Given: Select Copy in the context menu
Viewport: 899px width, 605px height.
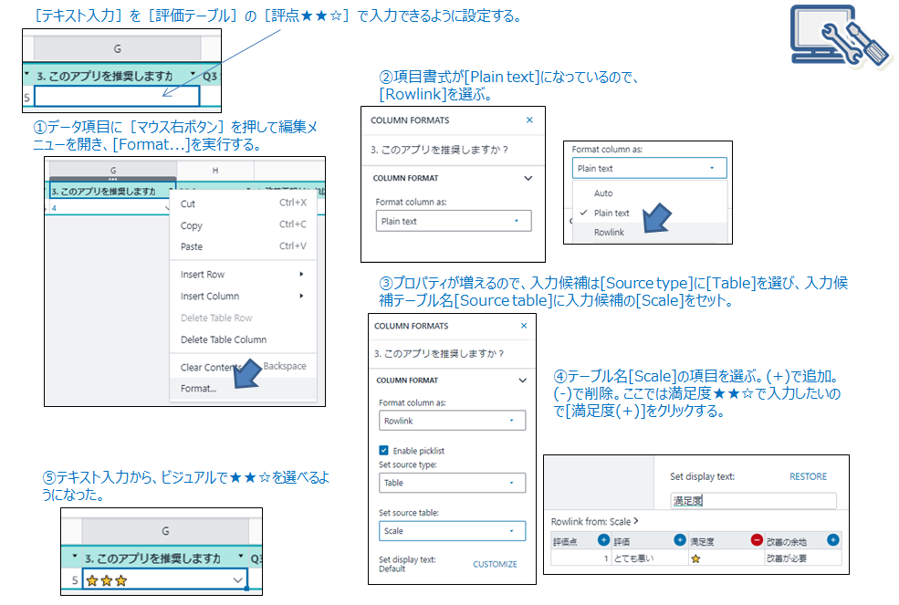Looking at the screenshot, I should (x=243, y=225).
